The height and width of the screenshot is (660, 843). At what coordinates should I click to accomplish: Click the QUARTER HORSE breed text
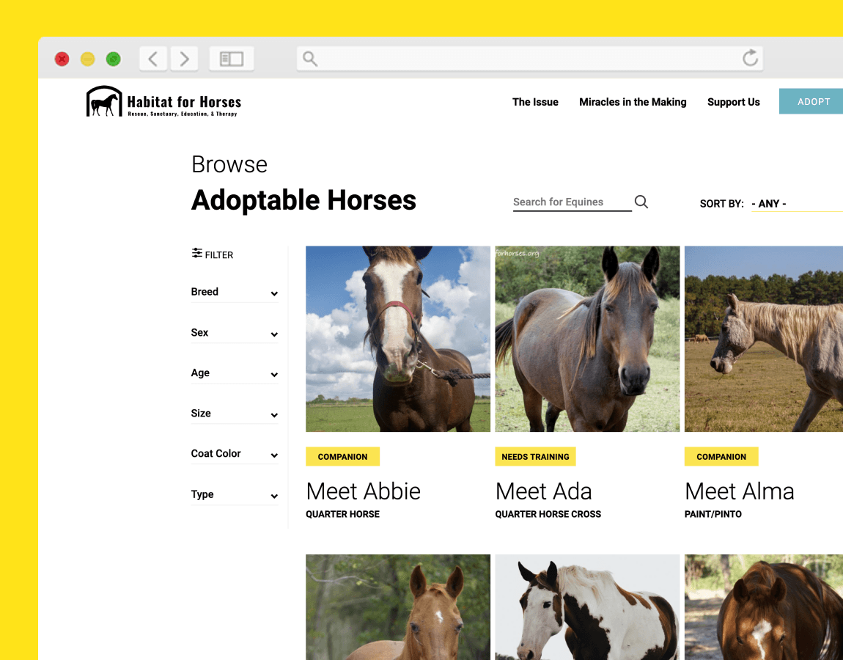342,514
